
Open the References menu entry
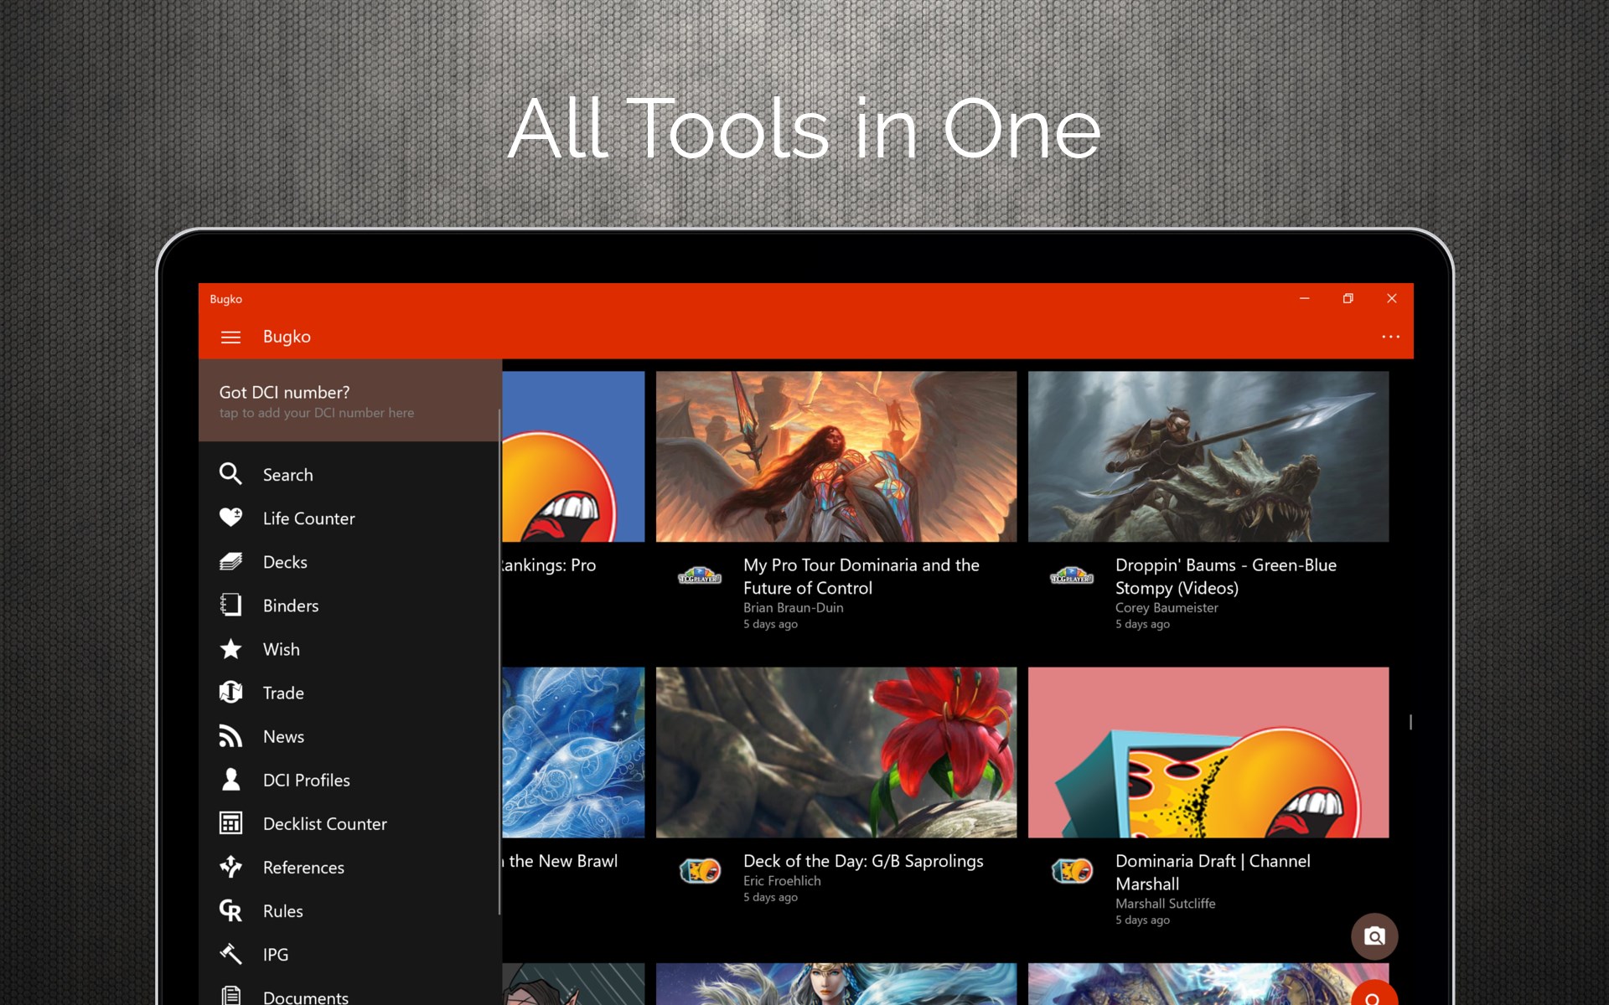[303, 867]
